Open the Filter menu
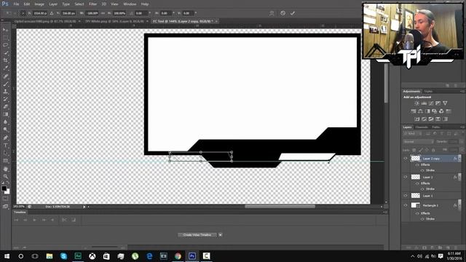This screenshot has height=262, width=466. pyautogui.click(x=92, y=4)
